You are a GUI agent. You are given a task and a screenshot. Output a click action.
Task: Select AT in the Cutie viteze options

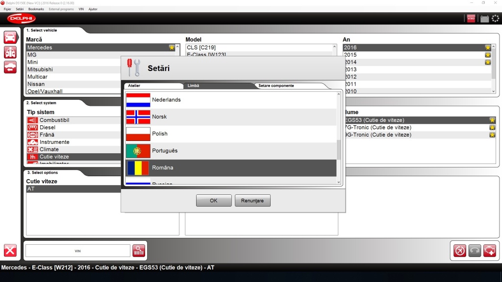point(74,189)
